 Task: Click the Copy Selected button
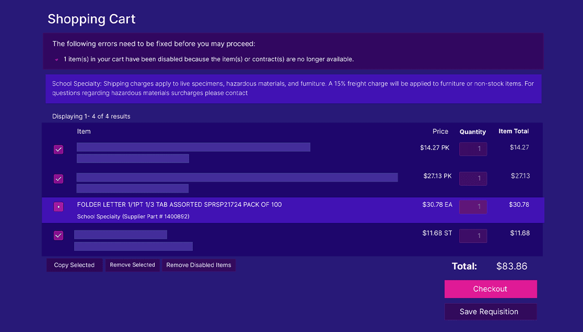74,265
